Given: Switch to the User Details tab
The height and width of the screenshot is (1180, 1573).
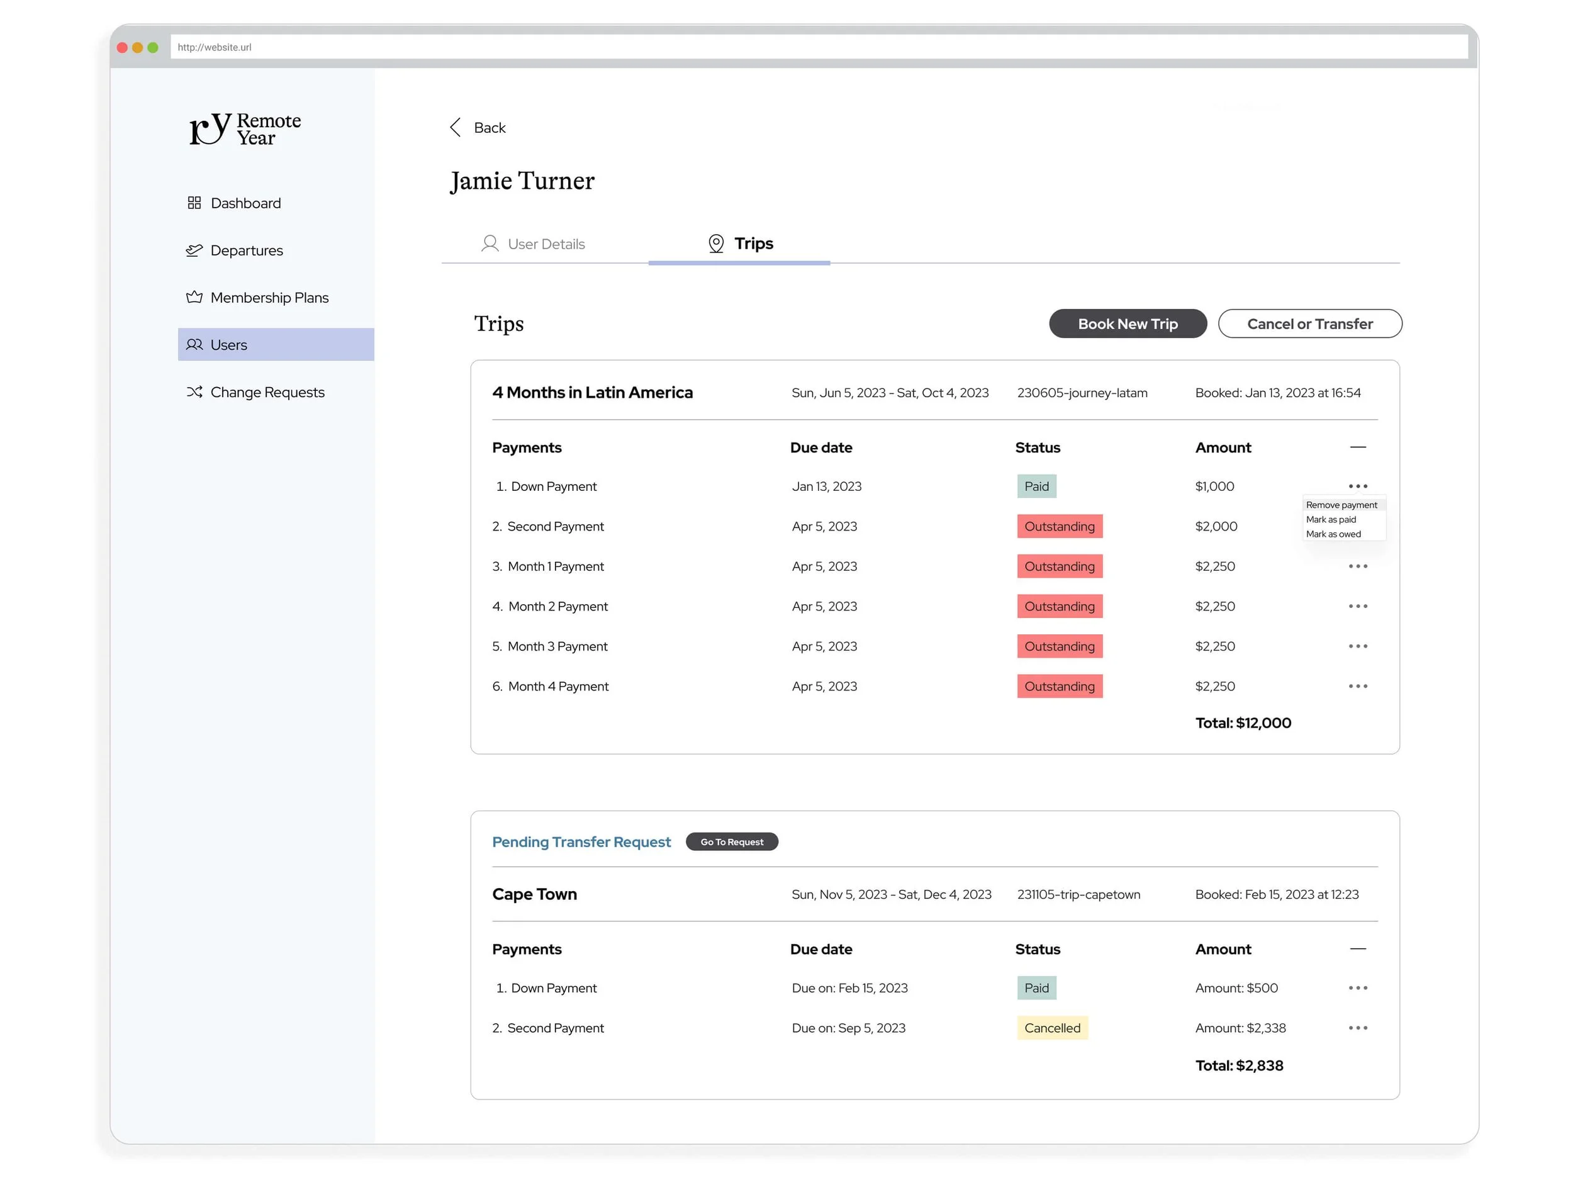Looking at the screenshot, I should 546,245.
